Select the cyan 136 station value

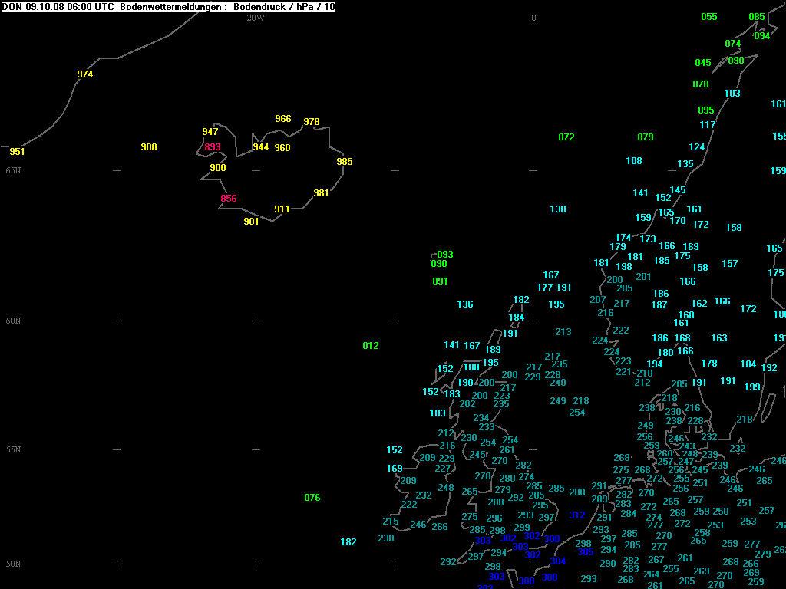pos(465,304)
